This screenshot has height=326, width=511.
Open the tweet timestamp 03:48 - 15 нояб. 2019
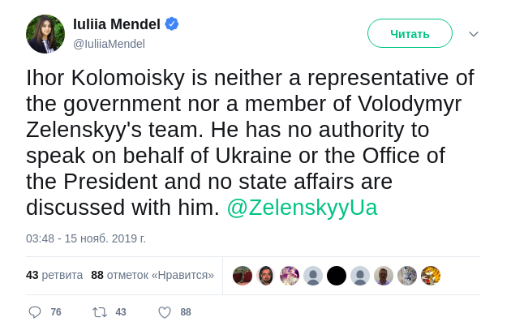(86, 238)
